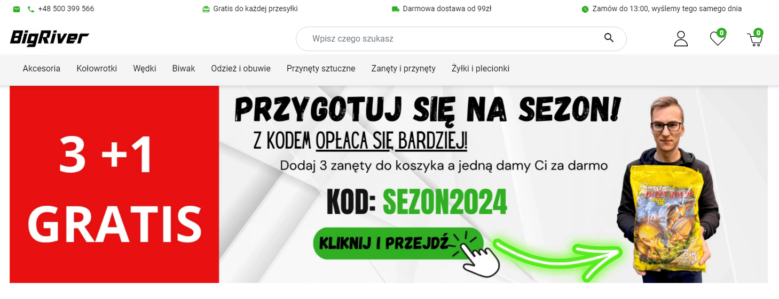Viewport: 779px width, 299px height.
Task: Open Żyłki i plecionki category
Action: pos(481,69)
